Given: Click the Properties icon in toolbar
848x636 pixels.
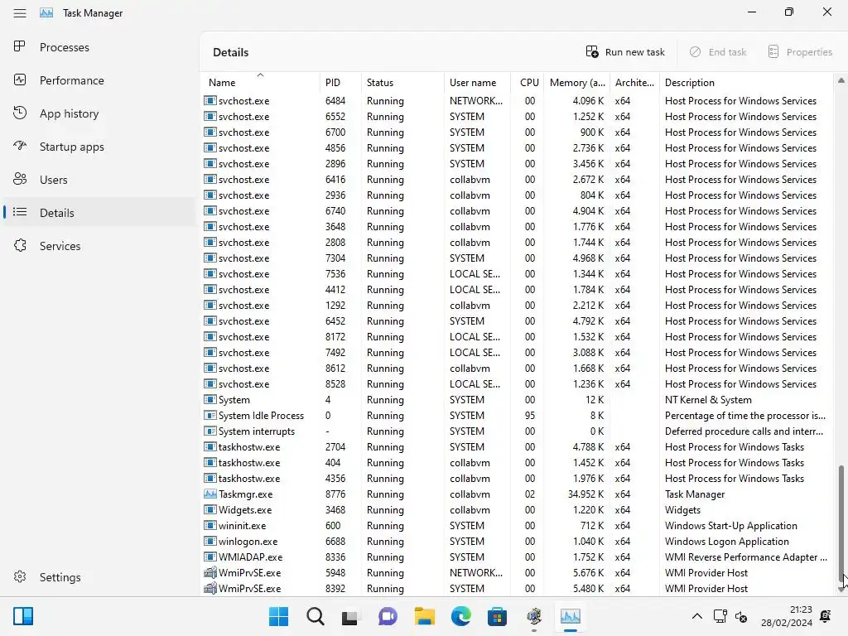Looking at the screenshot, I should (x=773, y=52).
